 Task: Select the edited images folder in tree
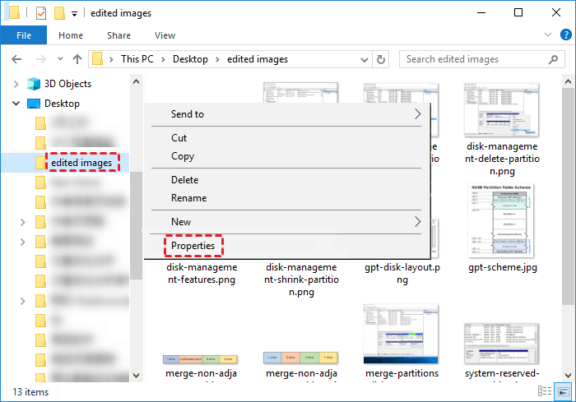click(x=81, y=162)
